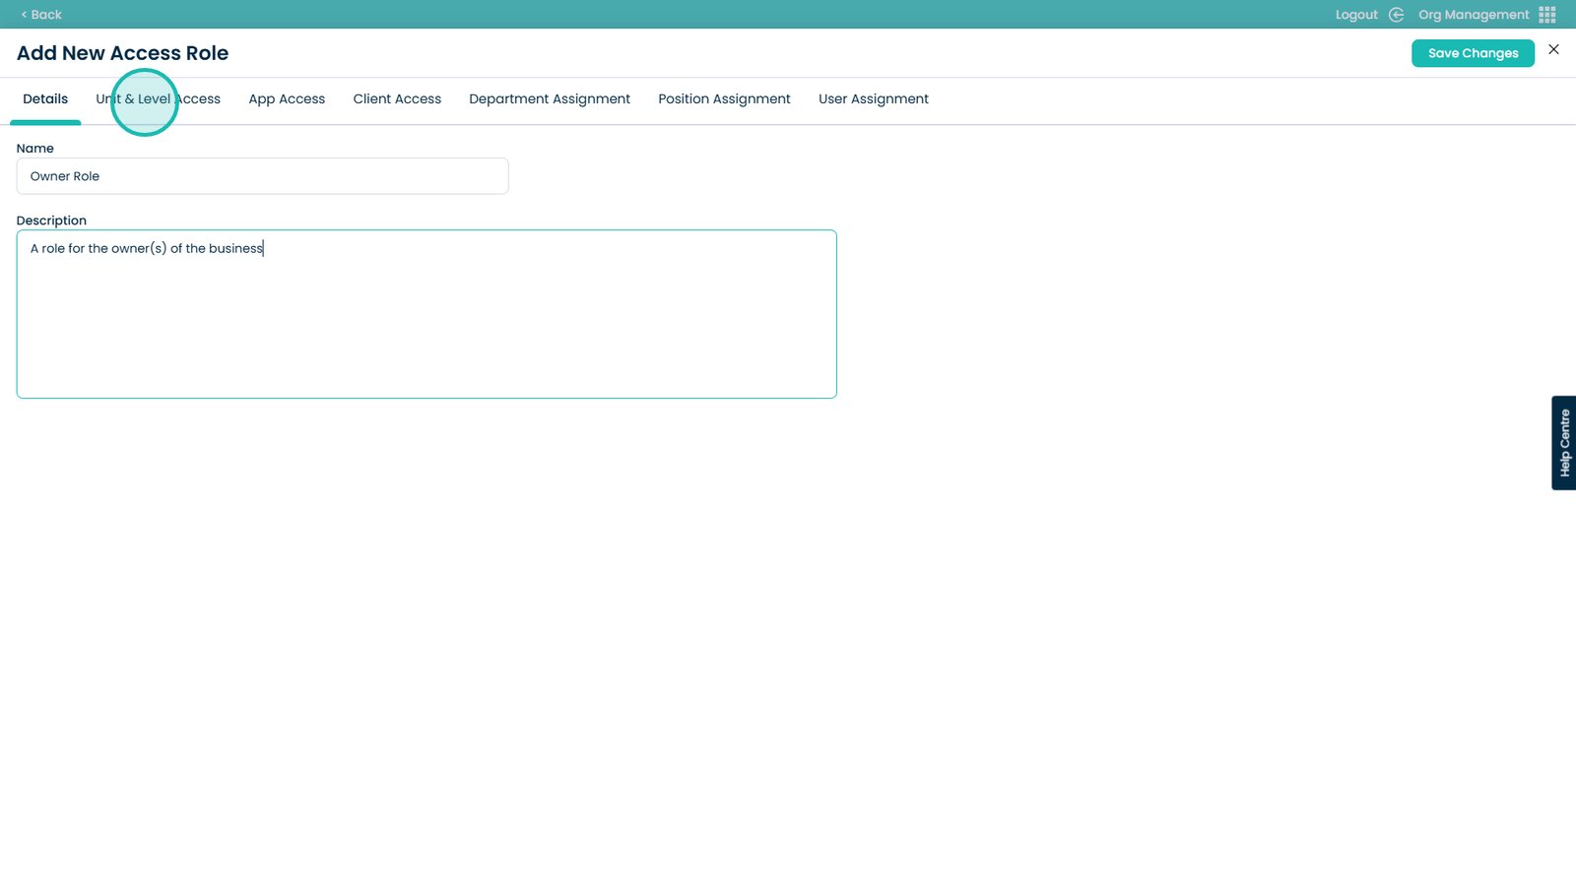Select the Details tab
The image size is (1576, 886).
click(x=45, y=99)
